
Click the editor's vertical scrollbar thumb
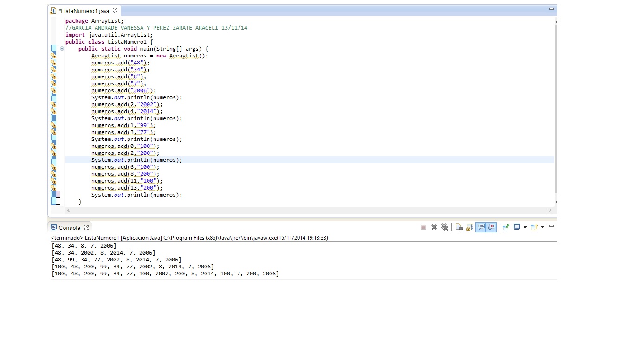pyautogui.click(x=556, y=108)
